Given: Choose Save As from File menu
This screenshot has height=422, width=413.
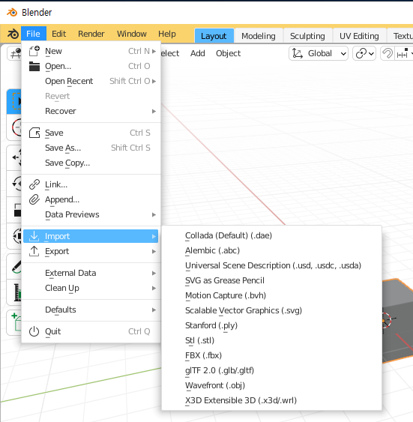Looking at the screenshot, I should pos(91,148).
